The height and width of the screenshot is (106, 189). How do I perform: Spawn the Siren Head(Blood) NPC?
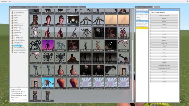pyautogui.click(x=123, y=33)
